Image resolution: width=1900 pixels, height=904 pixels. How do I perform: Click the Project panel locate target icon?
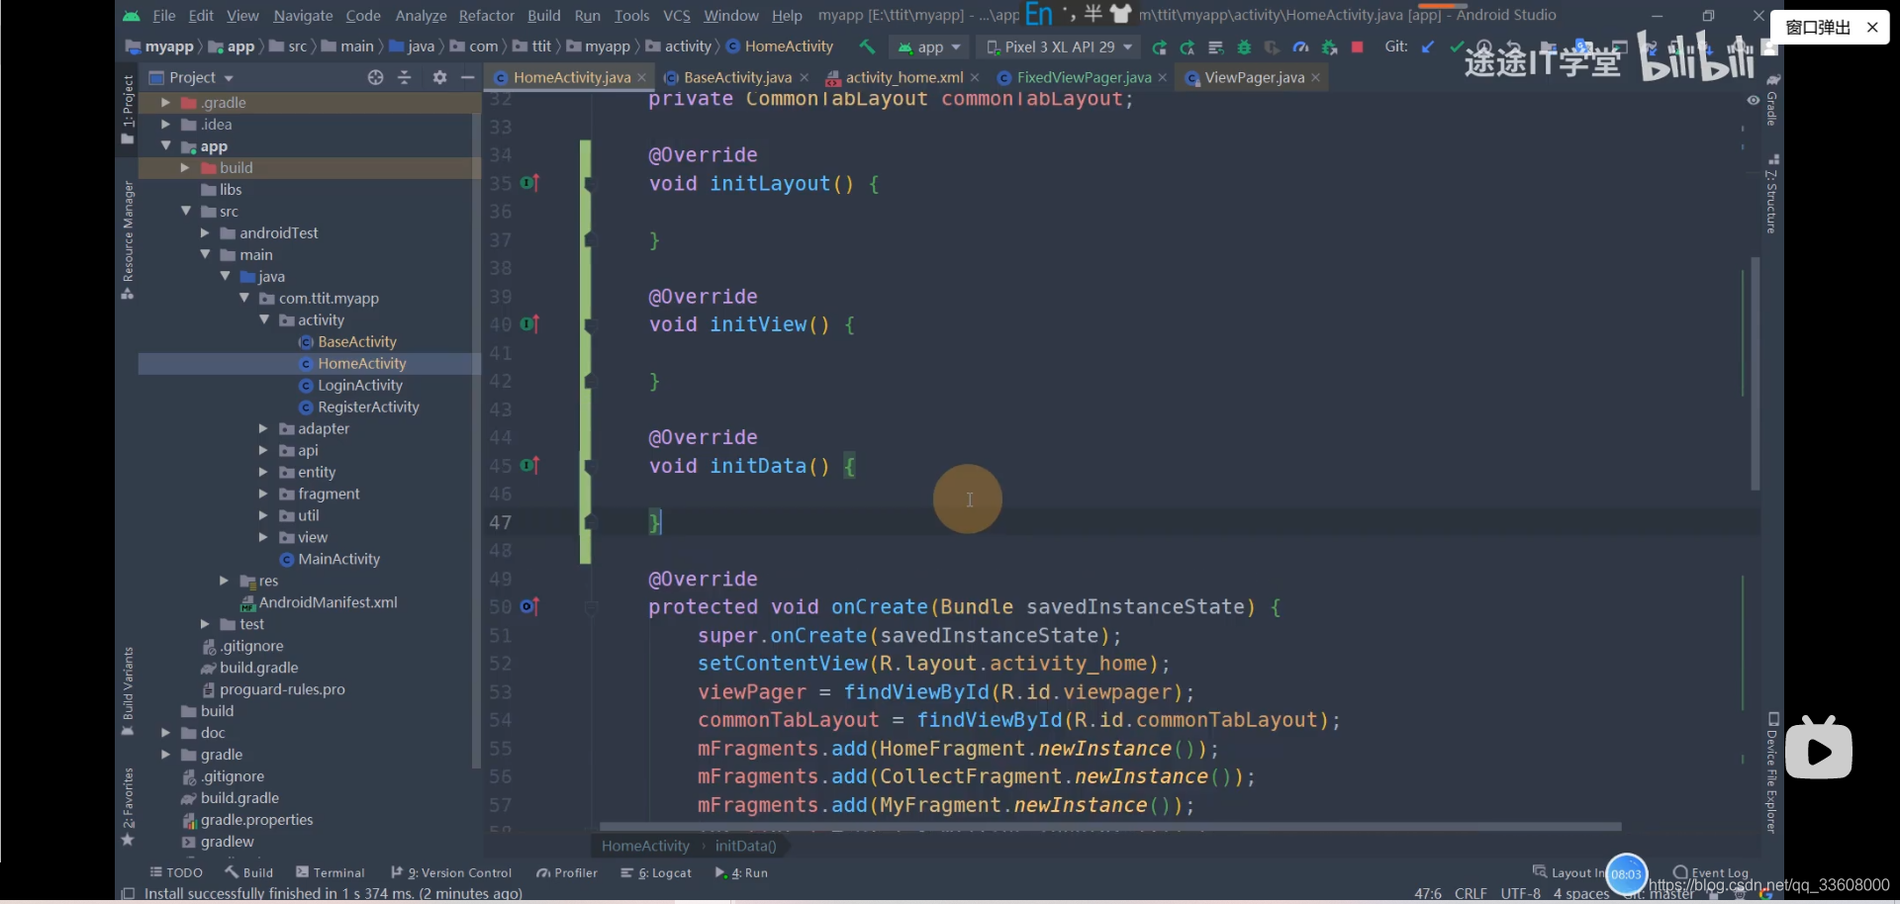tap(375, 77)
